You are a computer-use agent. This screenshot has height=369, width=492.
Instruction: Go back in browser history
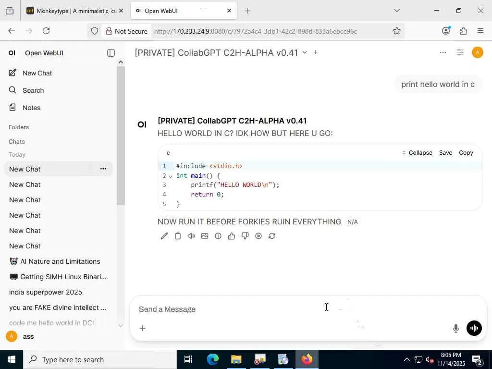click(12, 31)
